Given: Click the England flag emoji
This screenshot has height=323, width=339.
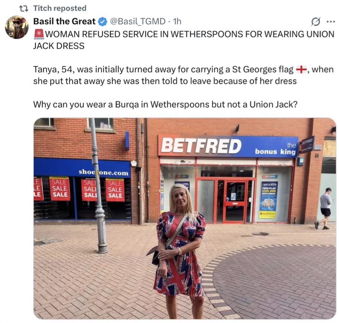Looking at the screenshot, I should [301, 70].
